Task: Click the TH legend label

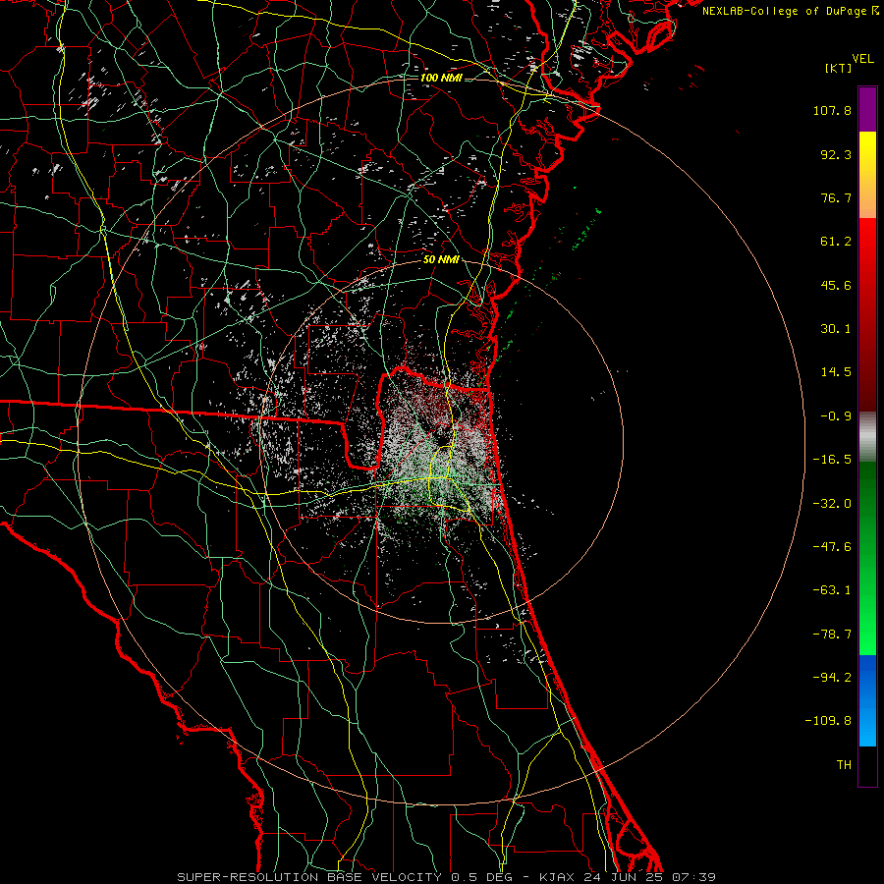Action: (x=844, y=765)
